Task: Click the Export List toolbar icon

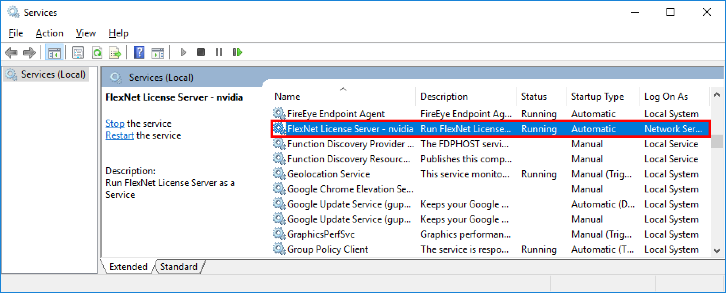Action: pos(115,52)
